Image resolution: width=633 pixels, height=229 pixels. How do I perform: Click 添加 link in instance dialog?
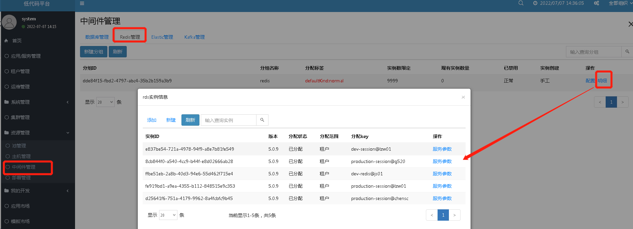click(x=152, y=120)
